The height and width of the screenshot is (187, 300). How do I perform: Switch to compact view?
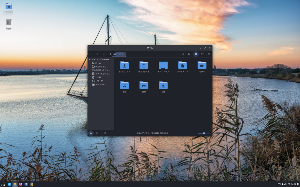209,54
